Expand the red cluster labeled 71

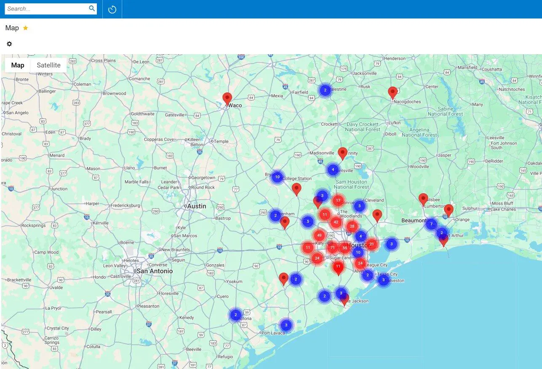tap(332, 248)
